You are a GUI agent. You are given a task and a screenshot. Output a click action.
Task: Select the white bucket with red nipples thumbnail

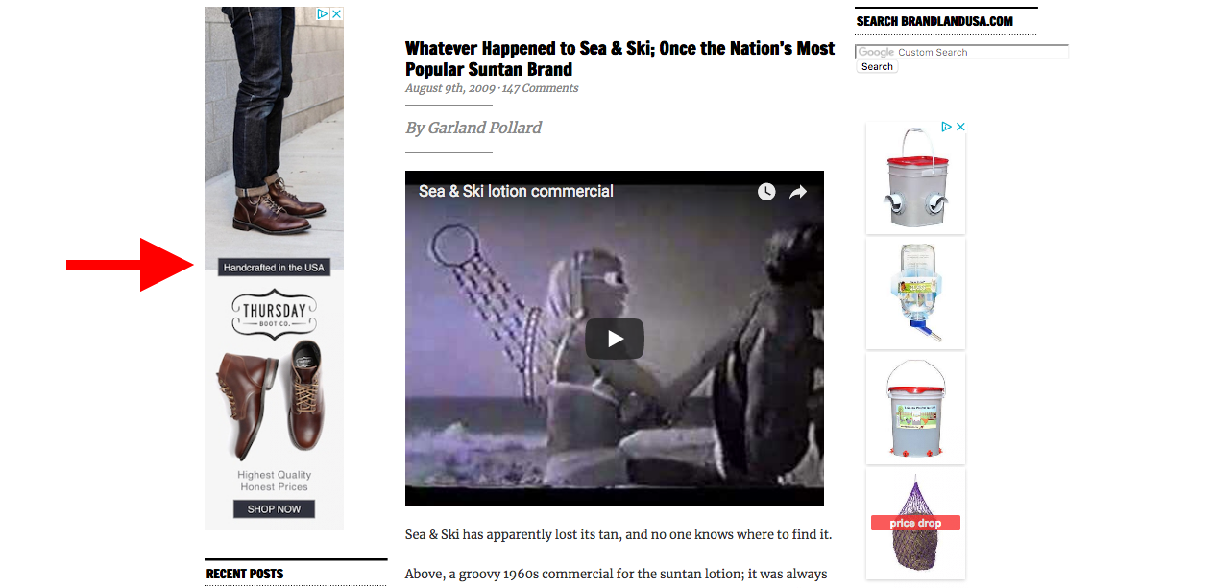click(915, 408)
